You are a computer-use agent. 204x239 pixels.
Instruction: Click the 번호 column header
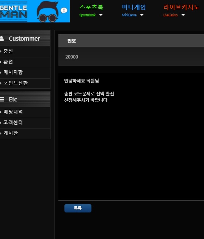[72, 41]
